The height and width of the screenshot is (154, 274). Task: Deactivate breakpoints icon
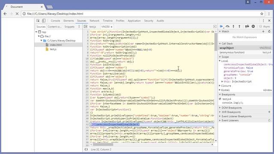click(247, 27)
